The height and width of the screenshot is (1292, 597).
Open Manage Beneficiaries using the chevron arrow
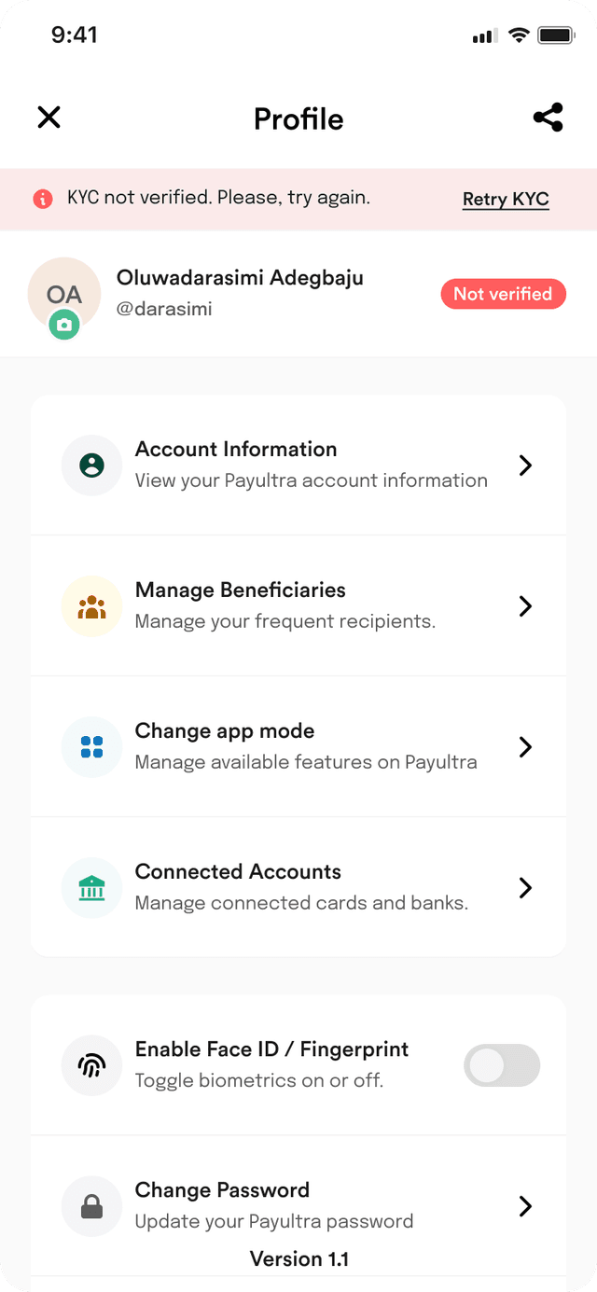pos(525,606)
